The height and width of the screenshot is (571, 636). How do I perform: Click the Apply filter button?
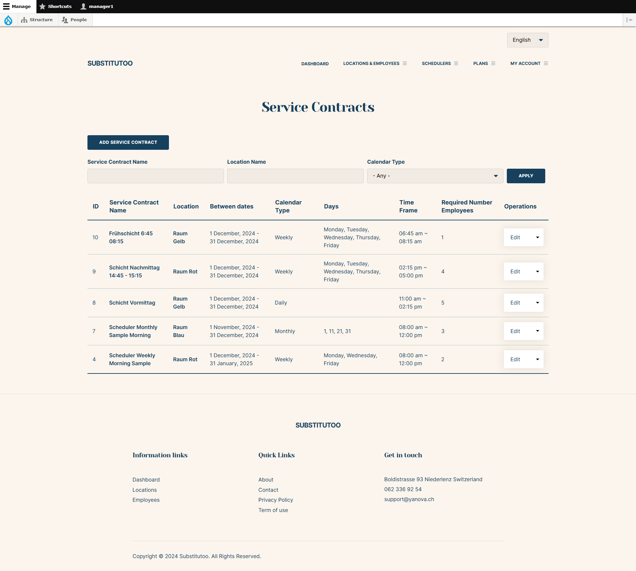click(526, 176)
